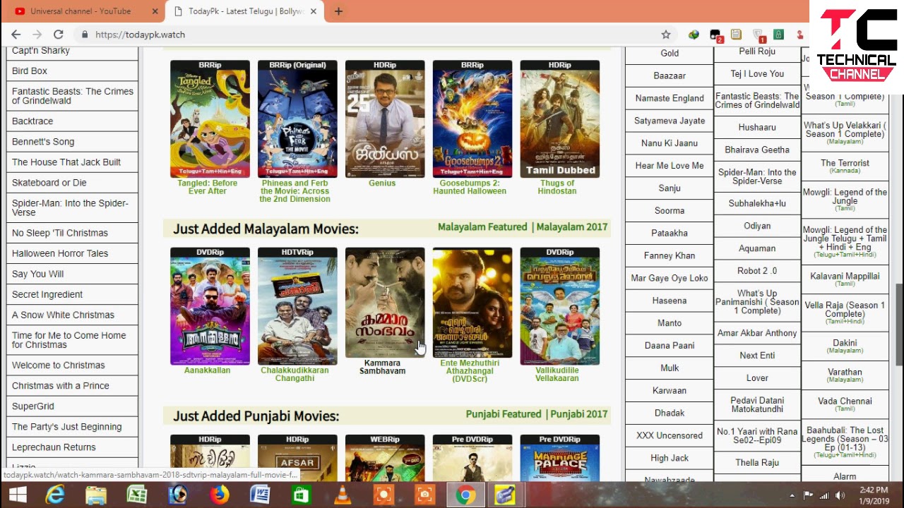Click the Aquaman link
904x508 pixels.
pyautogui.click(x=757, y=248)
